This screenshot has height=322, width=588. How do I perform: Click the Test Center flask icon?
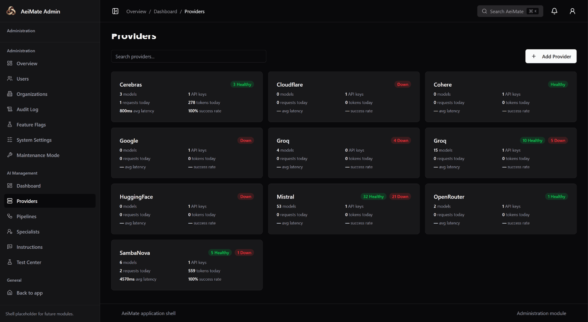tap(10, 262)
